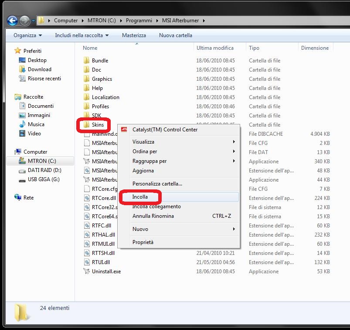Viewport: 350px width, 330px height.
Task: Click the Bundle folder icon
Action: (86, 60)
